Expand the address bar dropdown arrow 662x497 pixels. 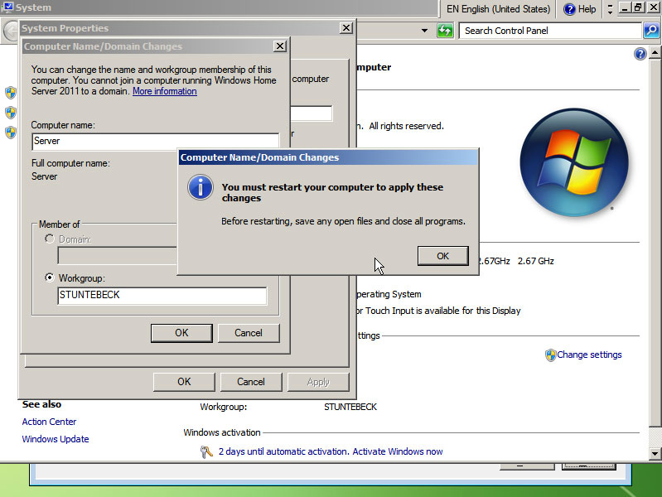pos(424,31)
